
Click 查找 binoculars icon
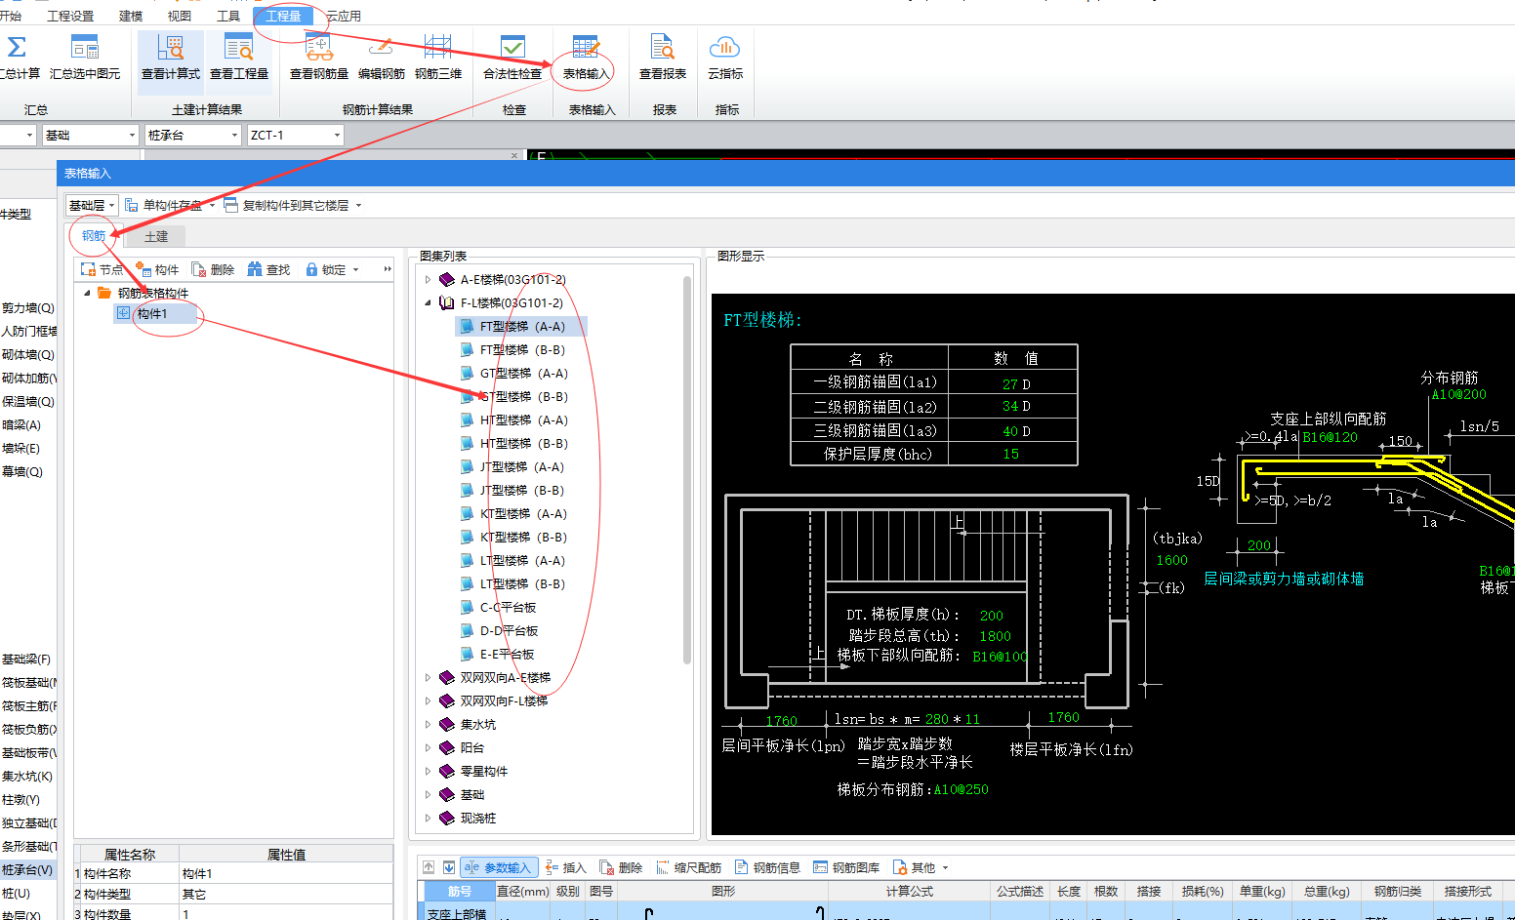pos(255,269)
